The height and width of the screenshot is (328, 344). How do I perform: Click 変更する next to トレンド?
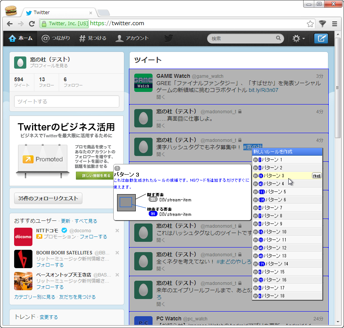click(49, 317)
